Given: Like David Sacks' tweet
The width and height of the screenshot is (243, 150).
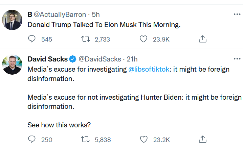Looking at the screenshot, I should tap(143, 139).
